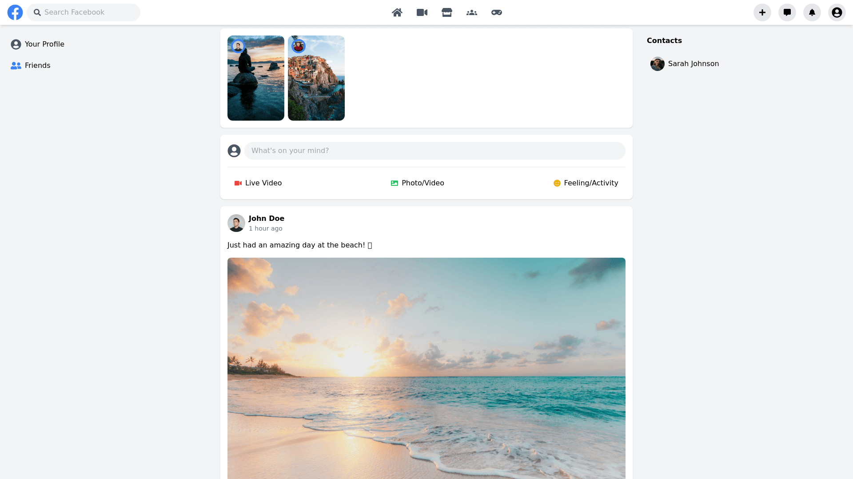Image resolution: width=853 pixels, height=479 pixels.
Task: Start a Live Video
Action: coord(258,183)
